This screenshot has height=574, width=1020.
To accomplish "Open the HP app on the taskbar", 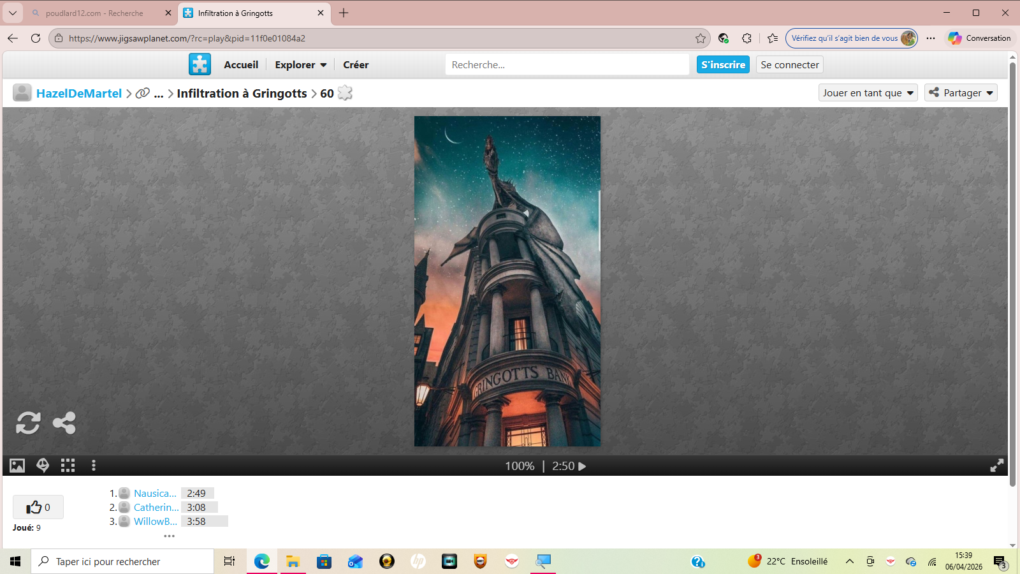I will click(x=418, y=561).
